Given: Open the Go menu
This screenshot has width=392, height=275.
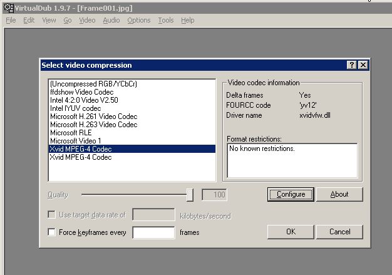Looking at the screenshot, I should pos(68,20).
